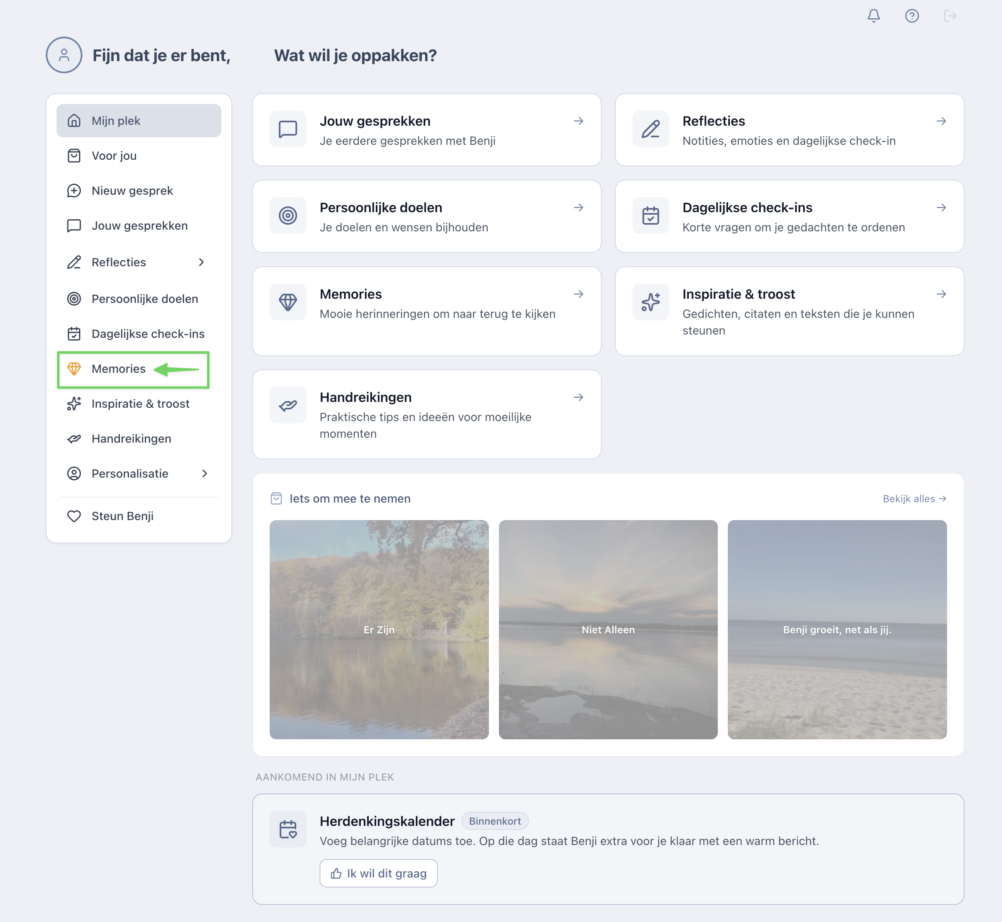Expand the Personalisatie submenu chevron
1002x922 pixels.
point(204,473)
